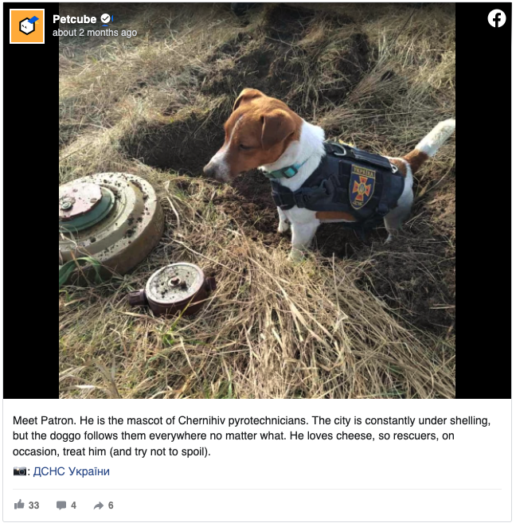
Task: Click the emblem badge on the dog's vest
Action: [x=362, y=186]
